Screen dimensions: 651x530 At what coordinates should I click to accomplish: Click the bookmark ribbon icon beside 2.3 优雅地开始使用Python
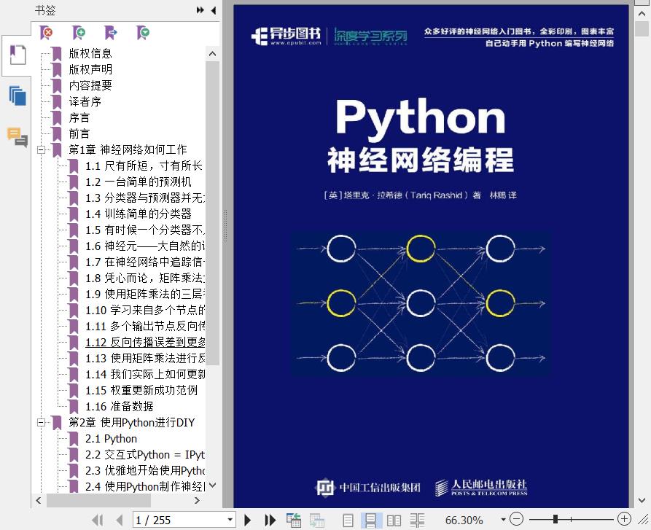pyautogui.click(x=74, y=471)
